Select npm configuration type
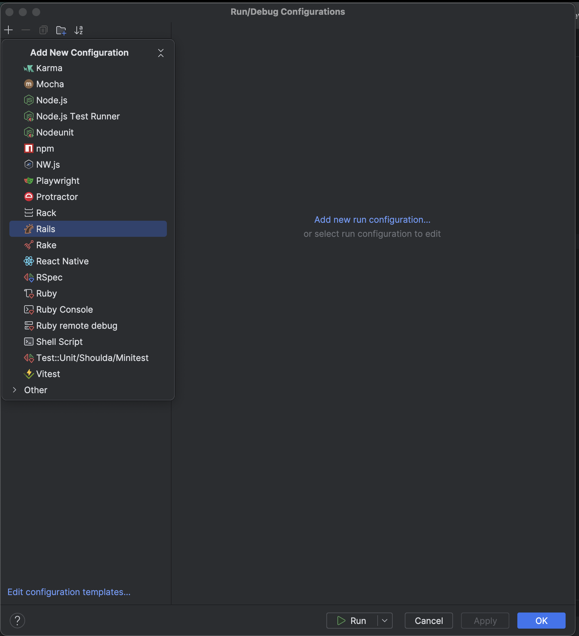 click(88, 149)
